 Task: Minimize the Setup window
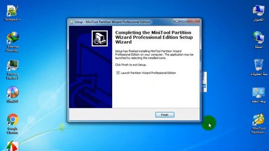coord(177,21)
